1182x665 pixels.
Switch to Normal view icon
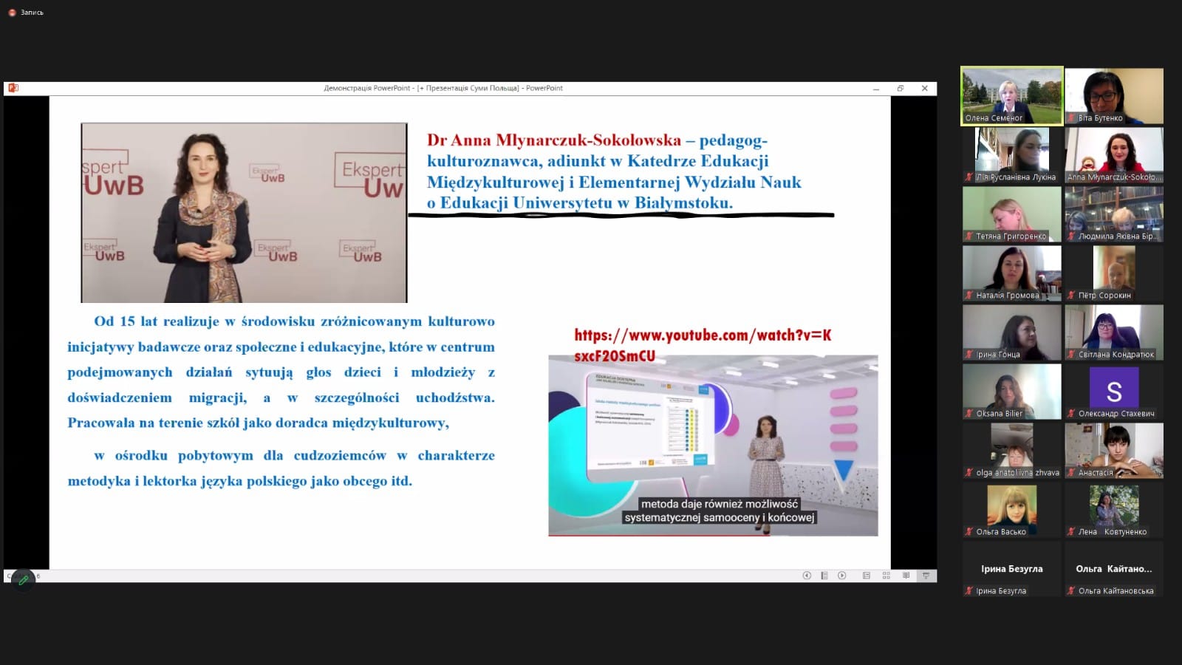pos(866,576)
